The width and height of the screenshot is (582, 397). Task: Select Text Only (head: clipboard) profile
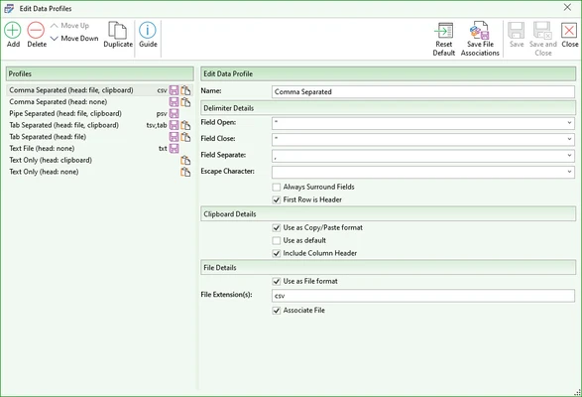[99, 160]
